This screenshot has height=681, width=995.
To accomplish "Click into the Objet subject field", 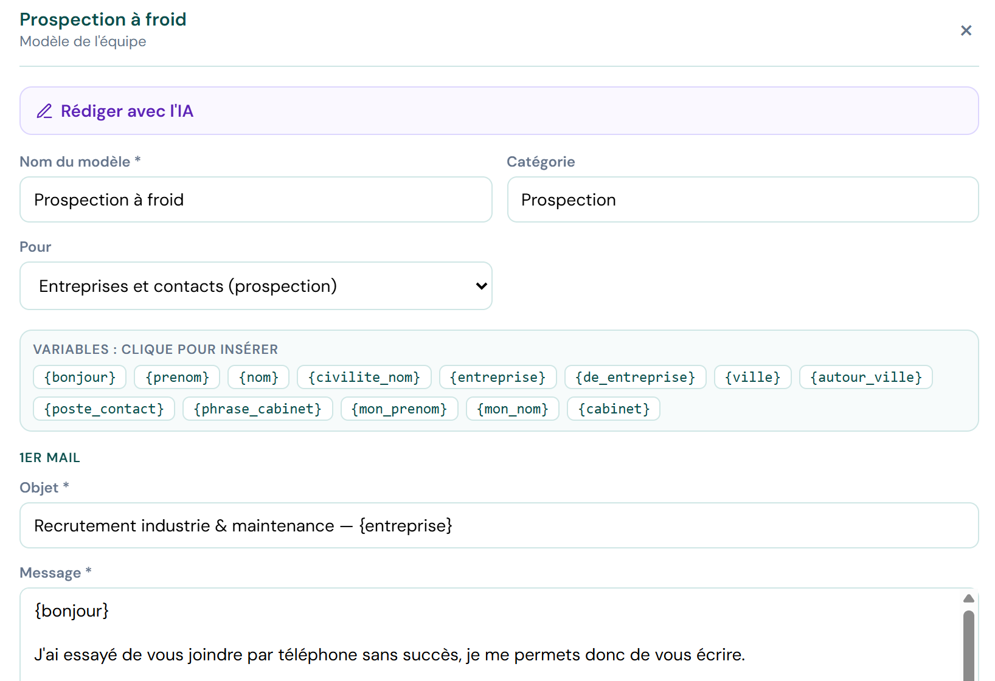I will (x=499, y=525).
